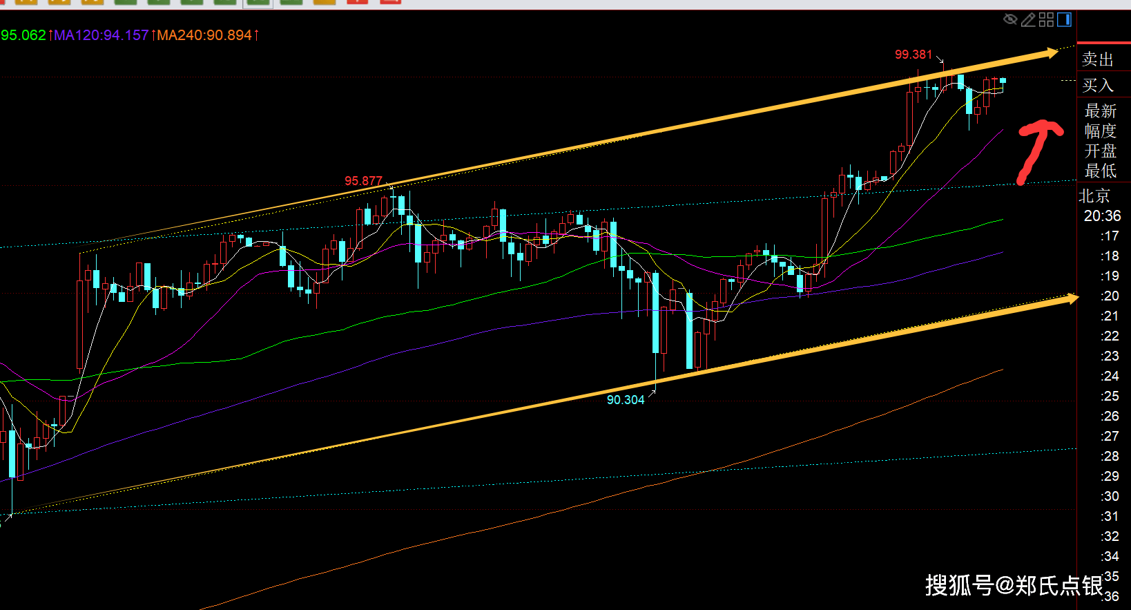
Task: Toggle the blue side panel icon
Action: point(1064,19)
